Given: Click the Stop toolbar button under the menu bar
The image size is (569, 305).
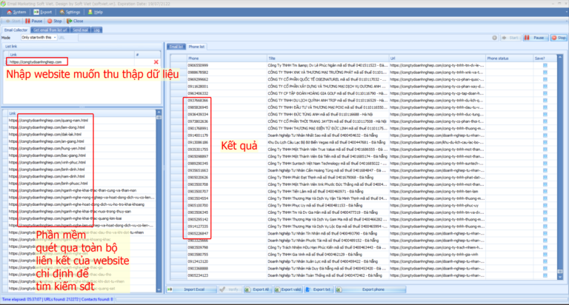Looking at the screenshot, I should [54, 21].
